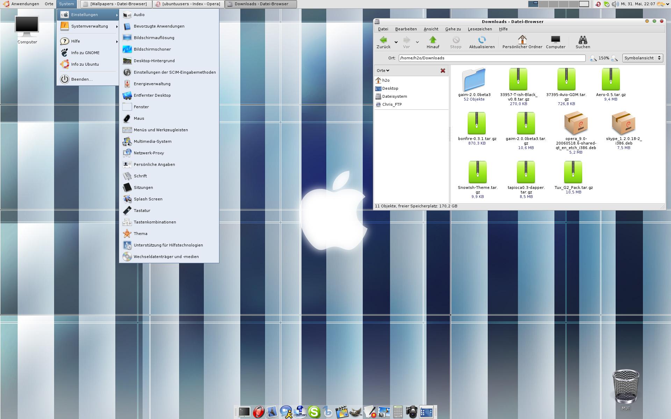Screen dimensions: 671x419
Task: Go up with Hinauf button
Action: pos(433,42)
